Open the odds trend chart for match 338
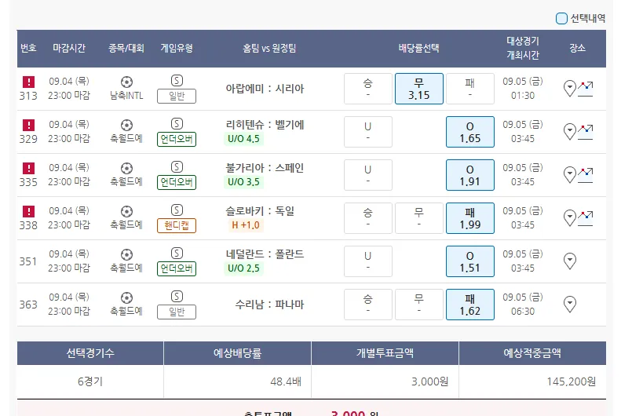The height and width of the screenshot is (416, 621). click(x=586, y=217)
